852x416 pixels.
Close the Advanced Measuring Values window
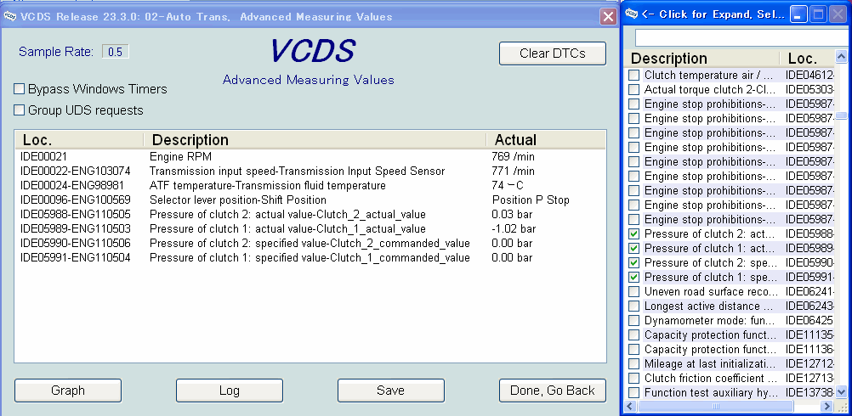609,16
